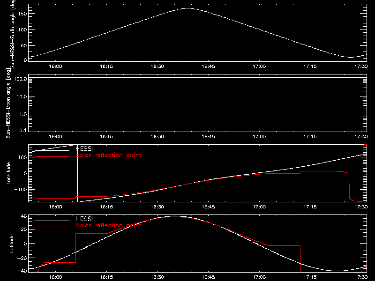Image resolution: width=375 pixels, height=281 pixels.
Task: Click the 150 tick label on Earth angle plot
Action: click(22, 14)
